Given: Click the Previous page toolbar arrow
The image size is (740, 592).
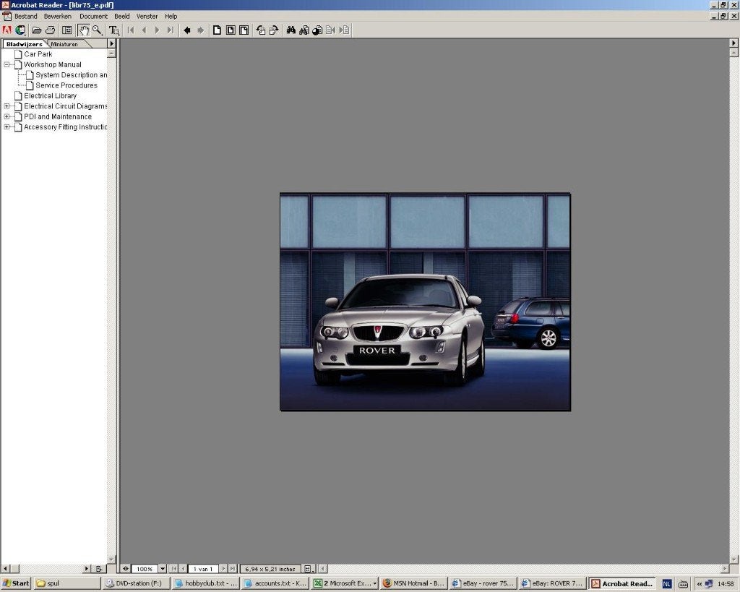Looking at the screenshot, I should tap(144, 30).
